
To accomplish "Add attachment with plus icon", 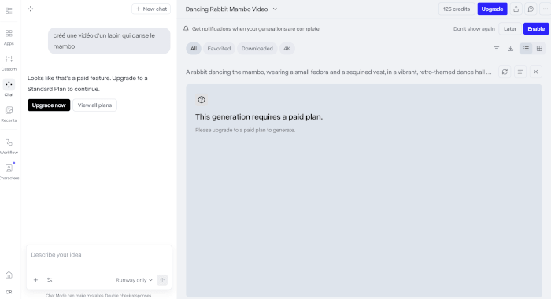I will [x=35, y=280].
